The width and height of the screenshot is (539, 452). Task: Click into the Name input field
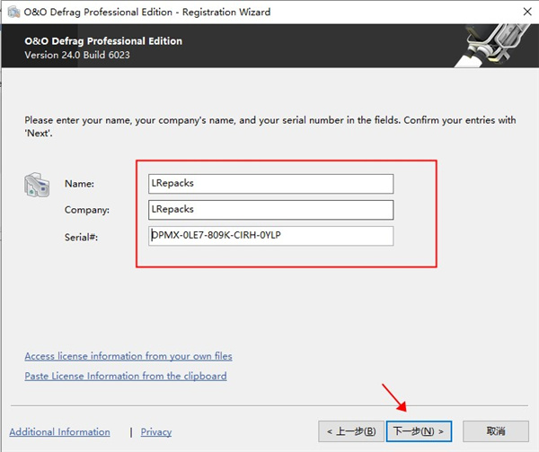(271, 184)
